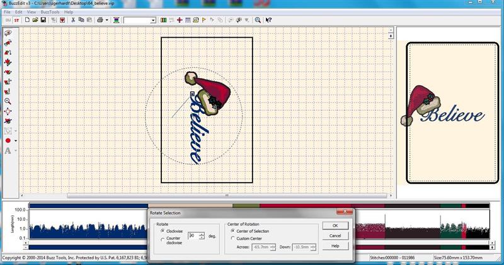The width and height of the screenshot is (504, 265).
Task: Open the Edit menu
Action: [19, 12]
